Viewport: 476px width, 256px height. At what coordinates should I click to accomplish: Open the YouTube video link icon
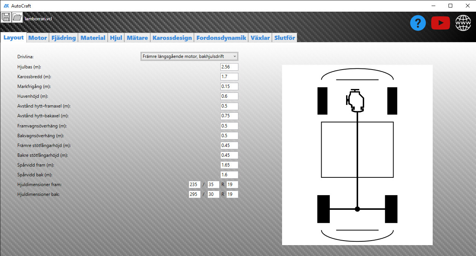[x=440, y=23]
